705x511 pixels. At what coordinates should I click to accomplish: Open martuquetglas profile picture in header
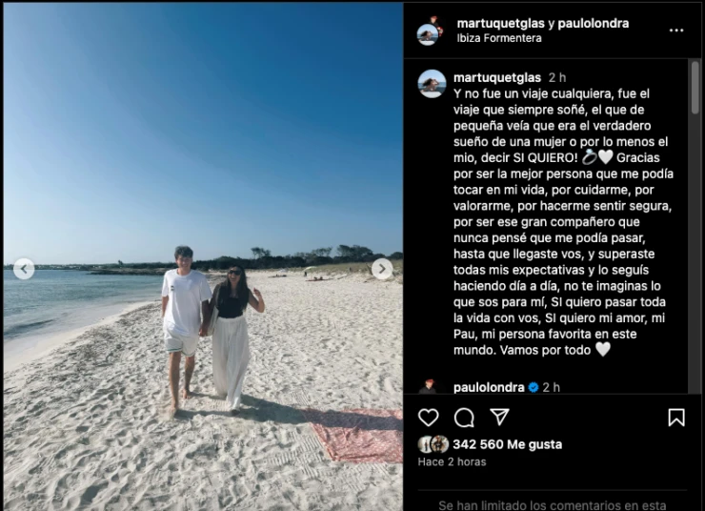(x=430, y=31)
